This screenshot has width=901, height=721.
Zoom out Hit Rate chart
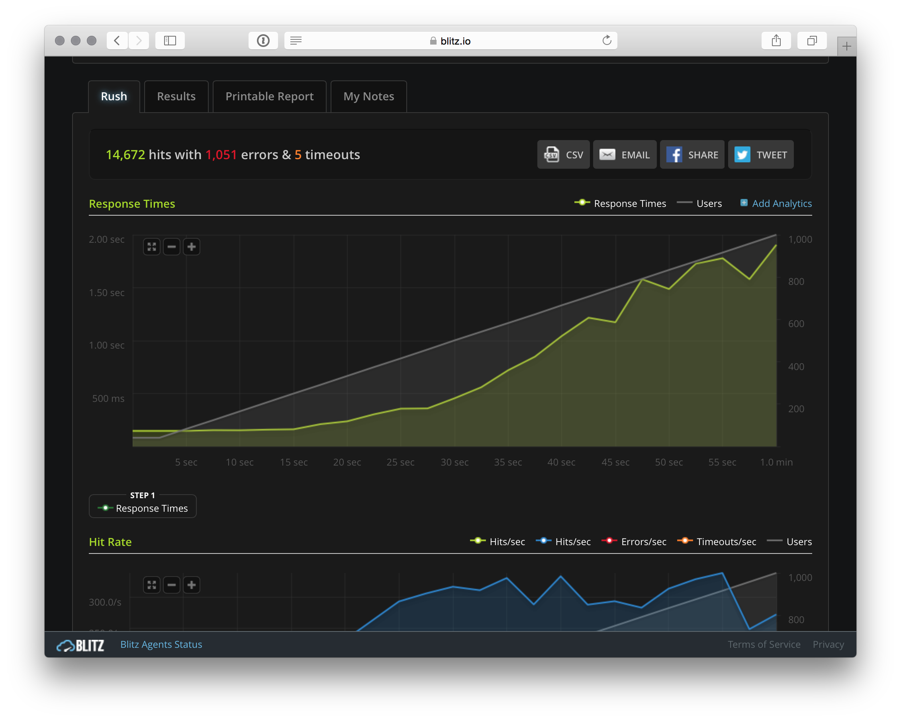coord(171,585)
